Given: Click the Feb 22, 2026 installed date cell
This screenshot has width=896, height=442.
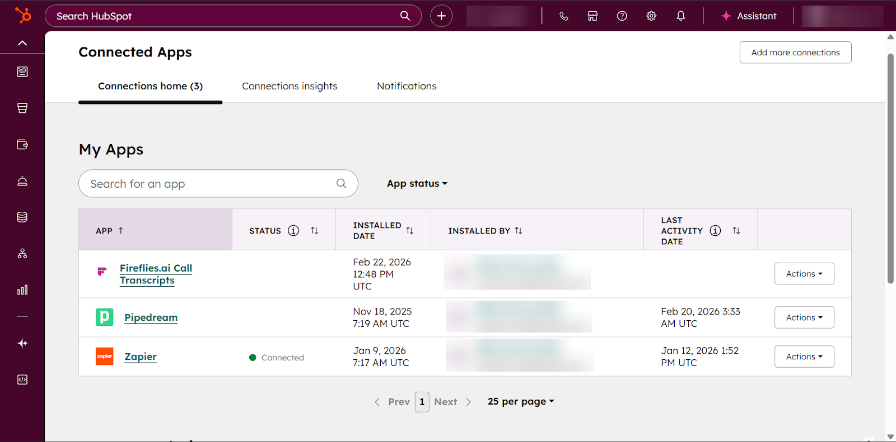Looking at the screenshot, I should click(382, 274).
